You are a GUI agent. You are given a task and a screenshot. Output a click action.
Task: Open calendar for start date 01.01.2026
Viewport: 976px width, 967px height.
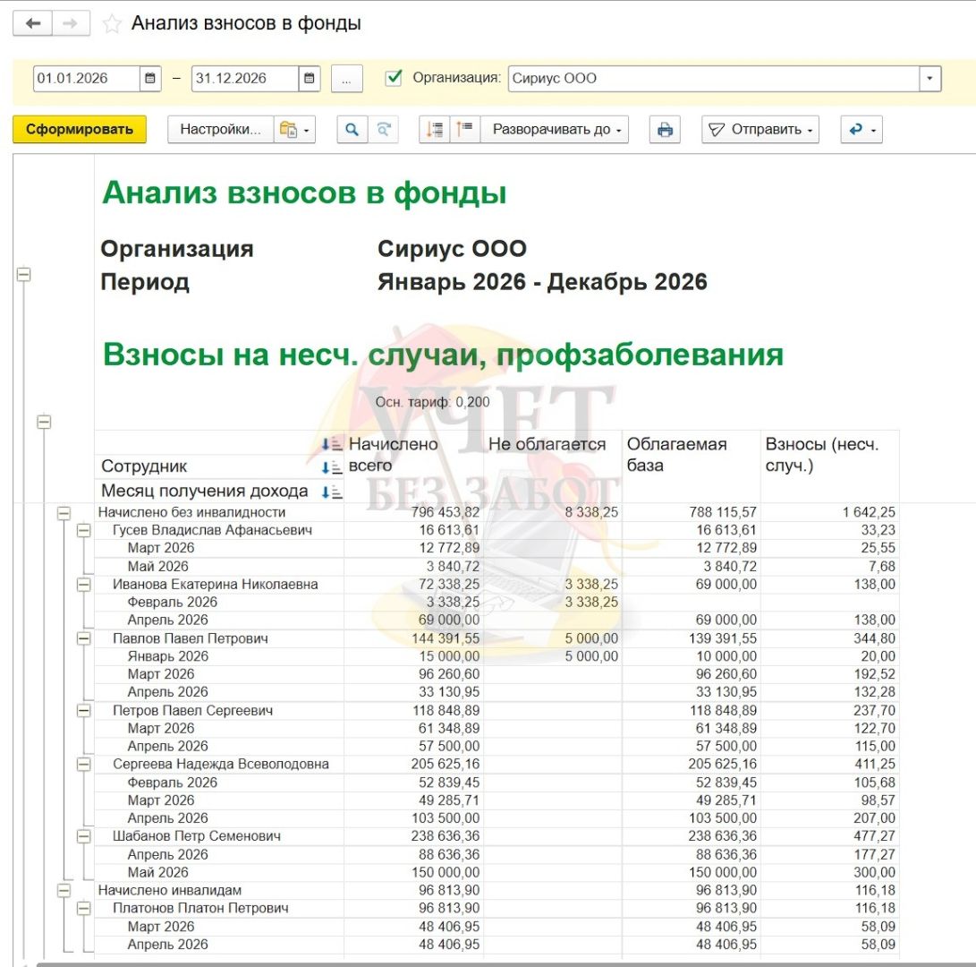[x=150, y=79]
